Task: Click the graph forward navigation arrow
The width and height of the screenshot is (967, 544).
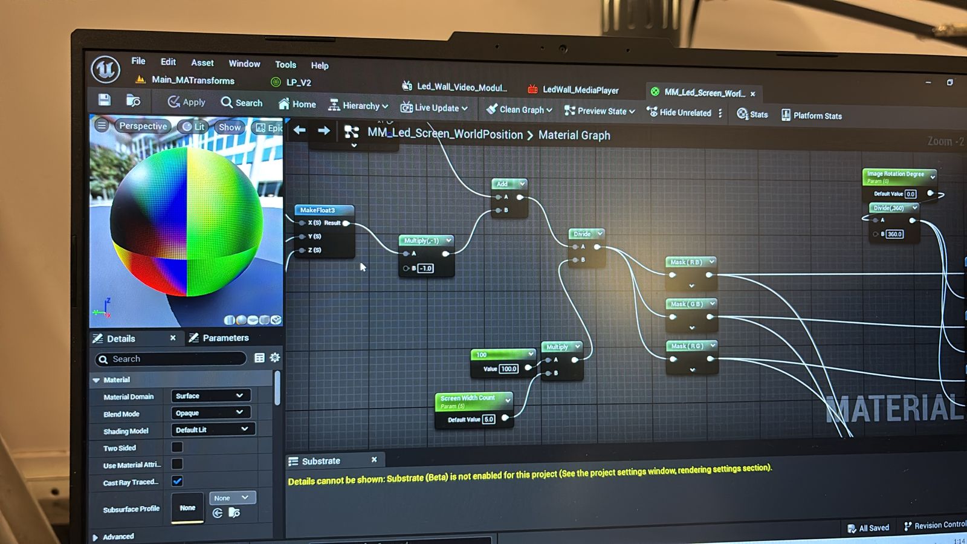Action: tap(324, 131)
